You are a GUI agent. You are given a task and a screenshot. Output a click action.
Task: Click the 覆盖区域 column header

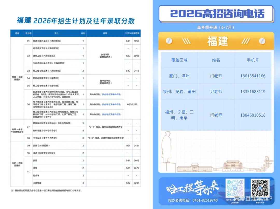179,60
